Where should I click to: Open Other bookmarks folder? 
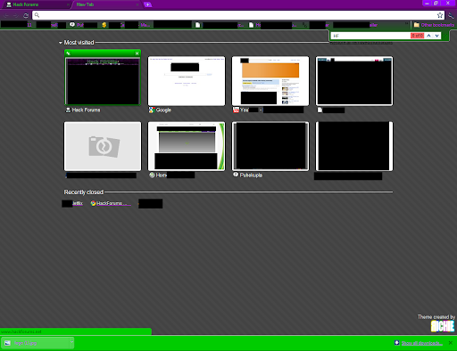[x=434, y=25]
